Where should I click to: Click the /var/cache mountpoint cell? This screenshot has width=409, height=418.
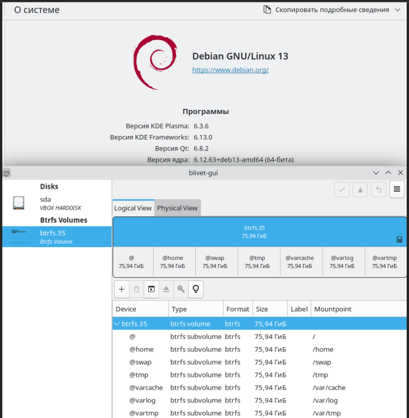pyautogui.click(x=329, y=388)
